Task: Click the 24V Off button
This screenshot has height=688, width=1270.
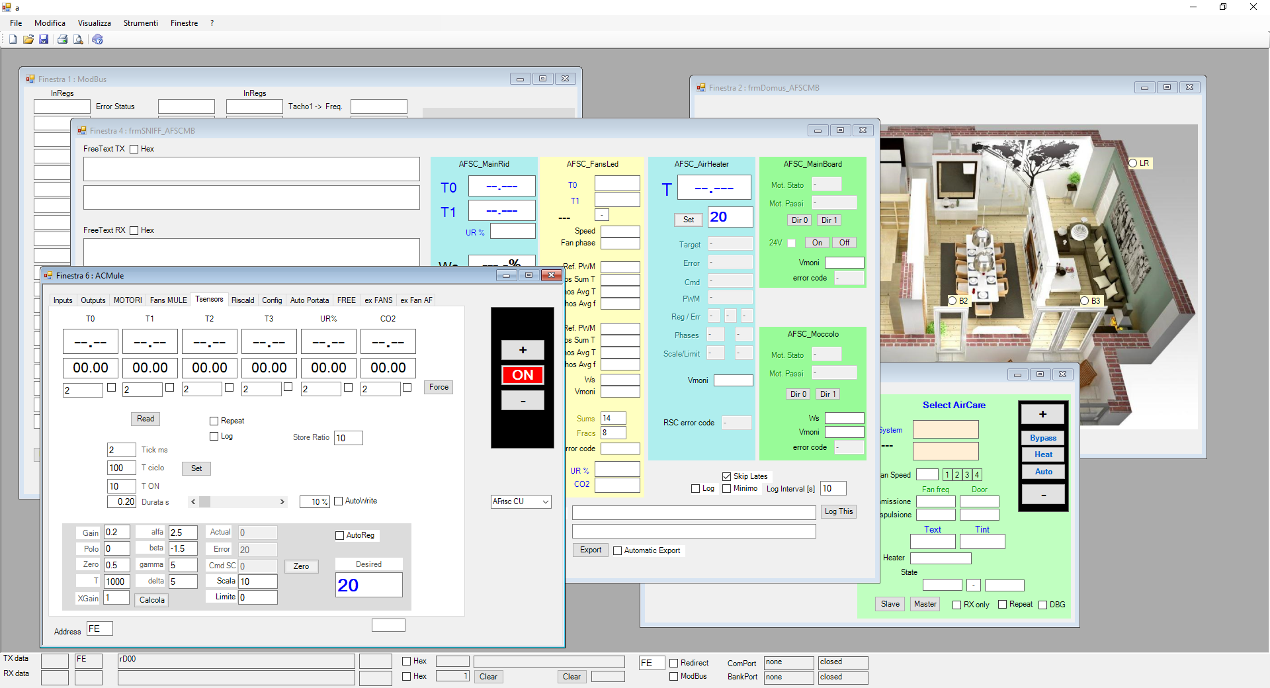Action: [845, 243]
